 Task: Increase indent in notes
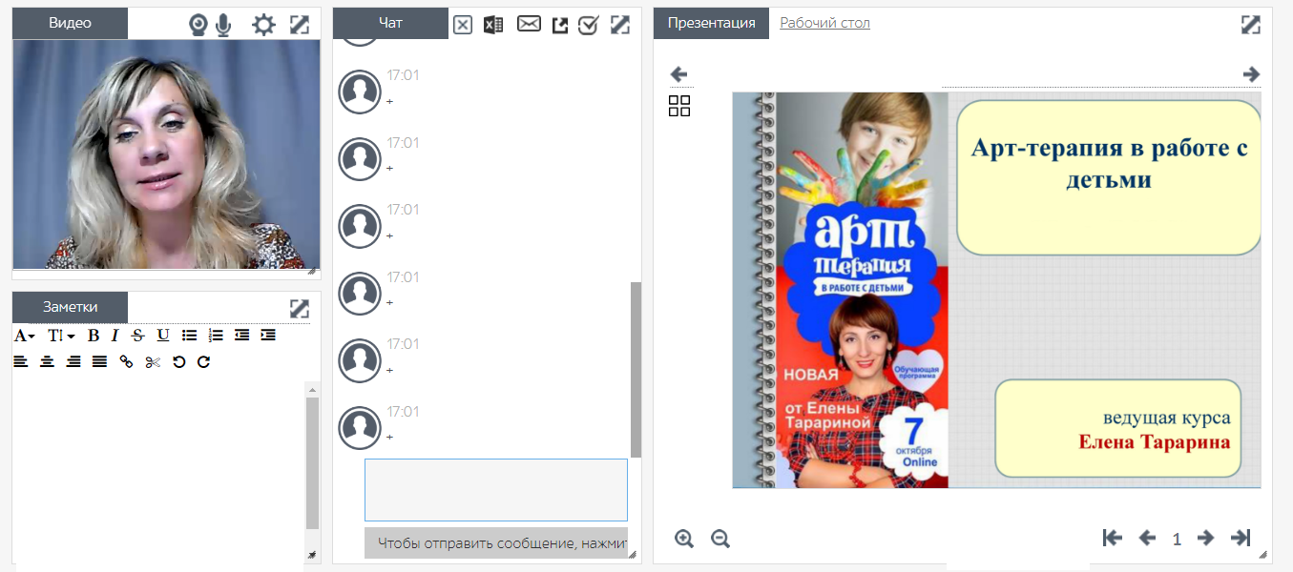click(268, 336)
